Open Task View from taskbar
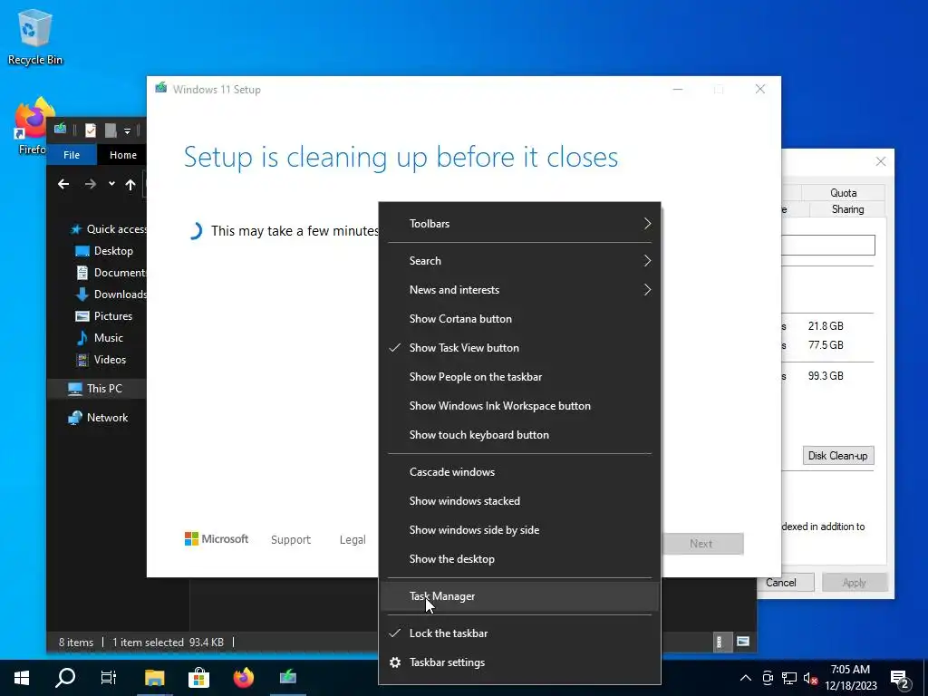This screenshot has width=928, height=696. (109, 678)
